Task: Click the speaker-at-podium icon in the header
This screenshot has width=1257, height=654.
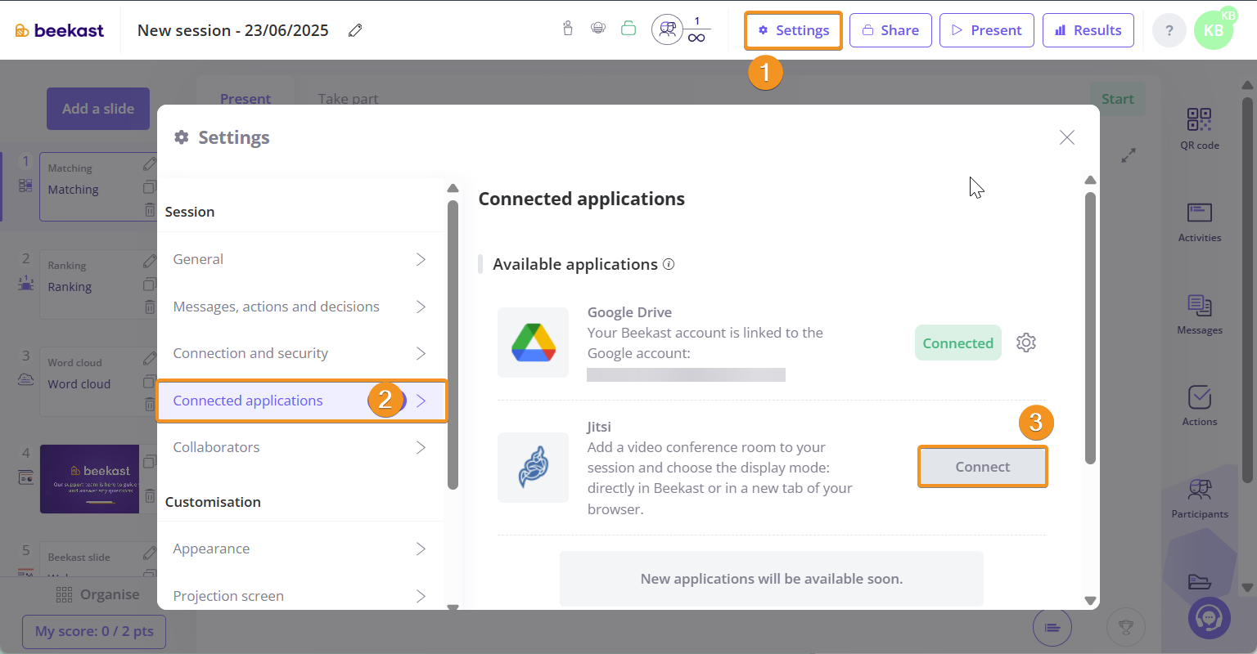Action: pyautogui.click(x=568, y=29)
